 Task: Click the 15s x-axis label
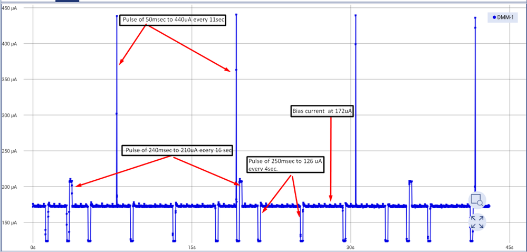(191, 247)
